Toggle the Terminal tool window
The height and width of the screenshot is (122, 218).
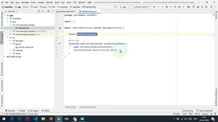10,111
